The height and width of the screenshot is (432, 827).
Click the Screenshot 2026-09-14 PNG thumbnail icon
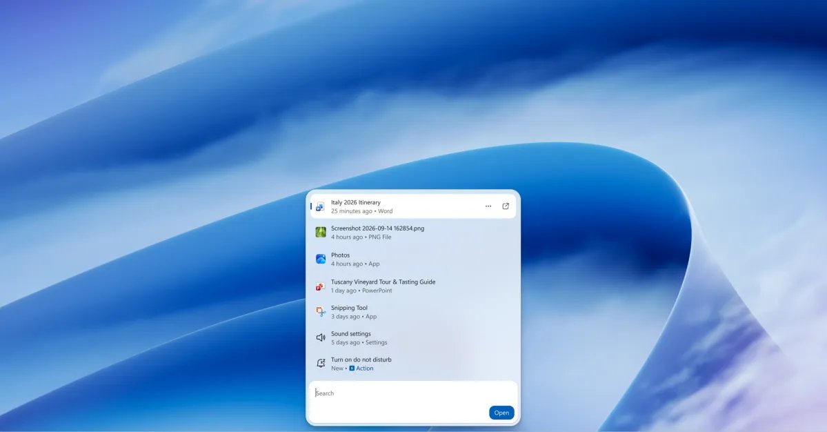321,232
